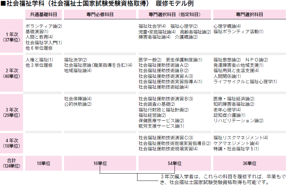Click 社会福祉原論（職業指導を含む）(4) entry
The image size is (286, 185).
98,65
